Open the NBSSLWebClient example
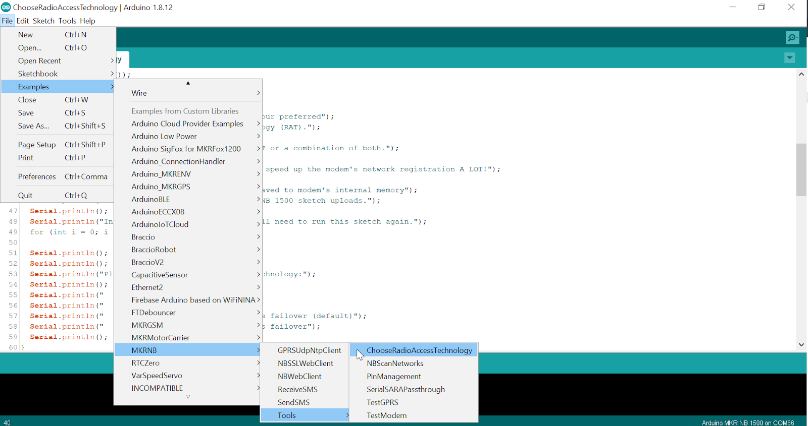Viewport: 808px width, 426px height. tap(305, 363)
